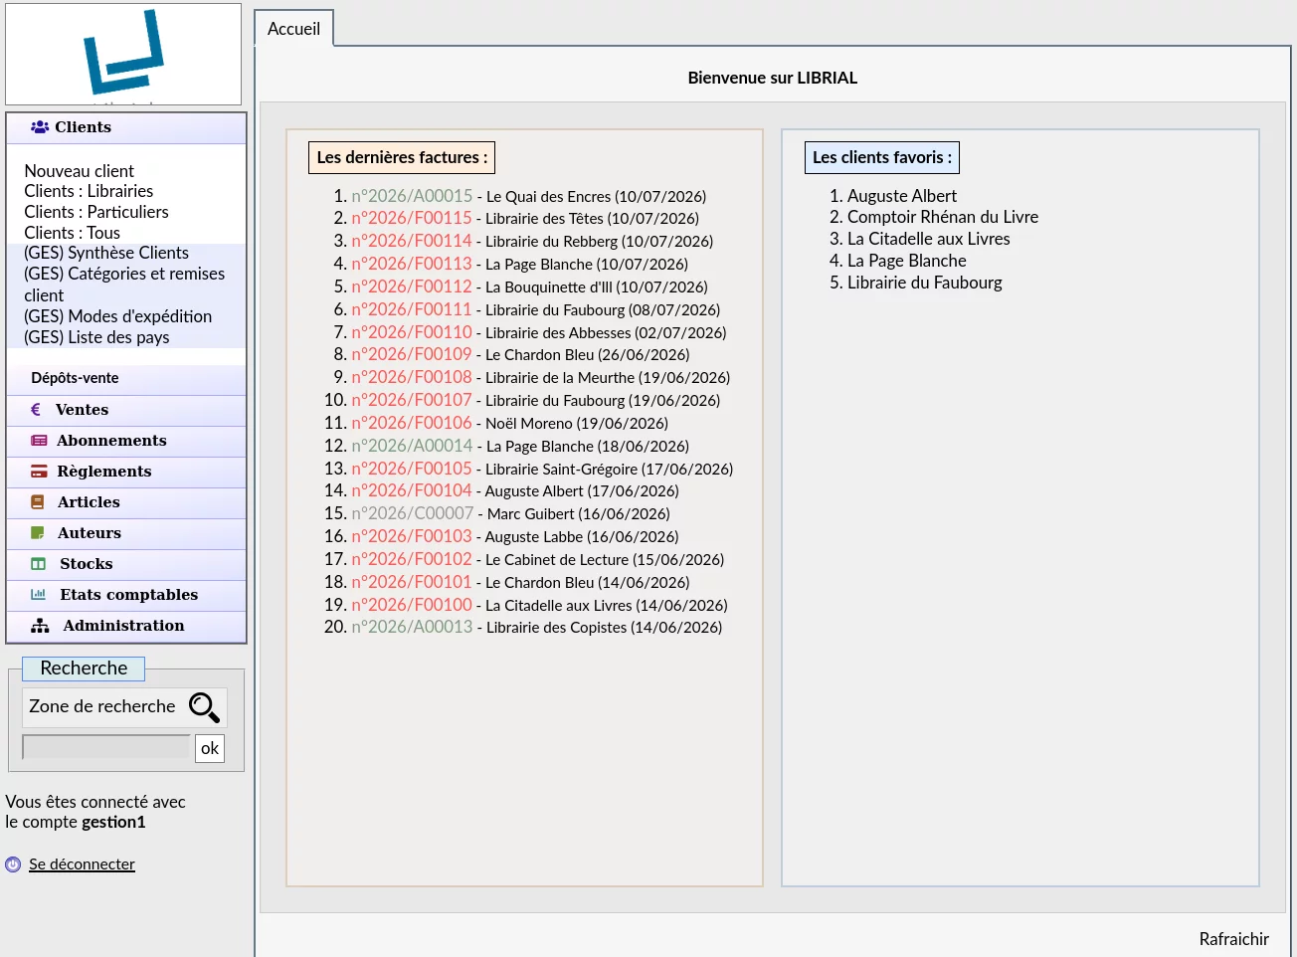Image resolution: width=1297 pixels, height=957 pixels.
Task: Open the Abonnements menu section
Action: coord(126,441)
